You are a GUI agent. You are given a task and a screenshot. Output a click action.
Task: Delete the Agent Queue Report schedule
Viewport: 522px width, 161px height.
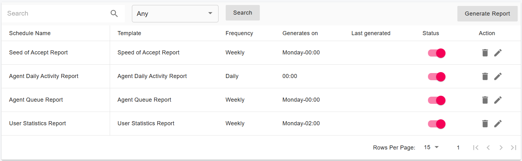click(485, 100)
